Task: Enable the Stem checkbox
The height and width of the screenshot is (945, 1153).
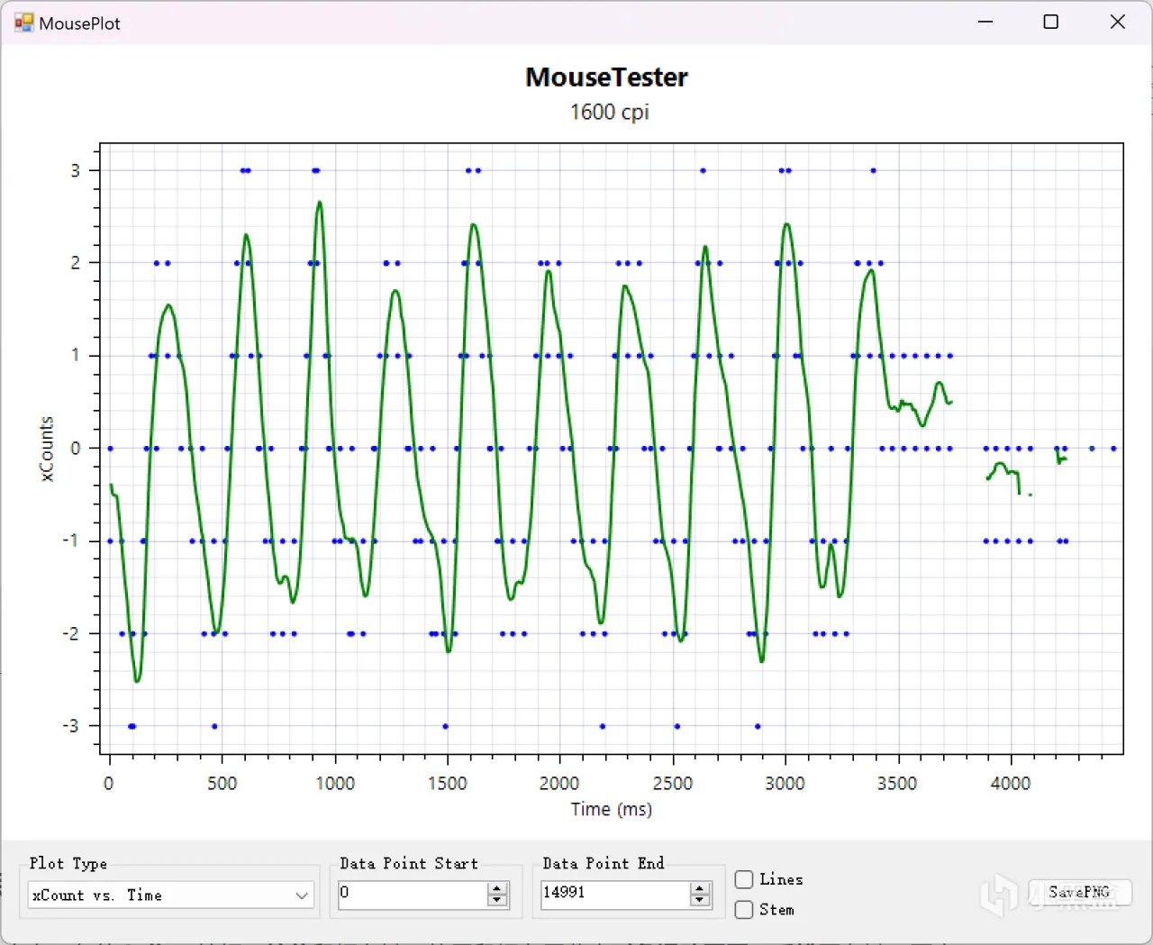Action: point(744,910)
